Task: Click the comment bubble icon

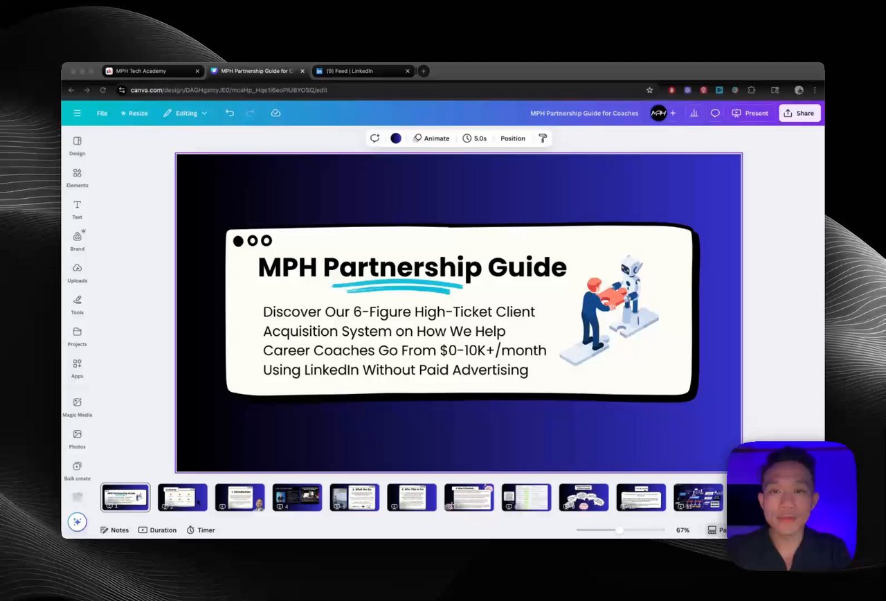Action: tap(715, 113)
